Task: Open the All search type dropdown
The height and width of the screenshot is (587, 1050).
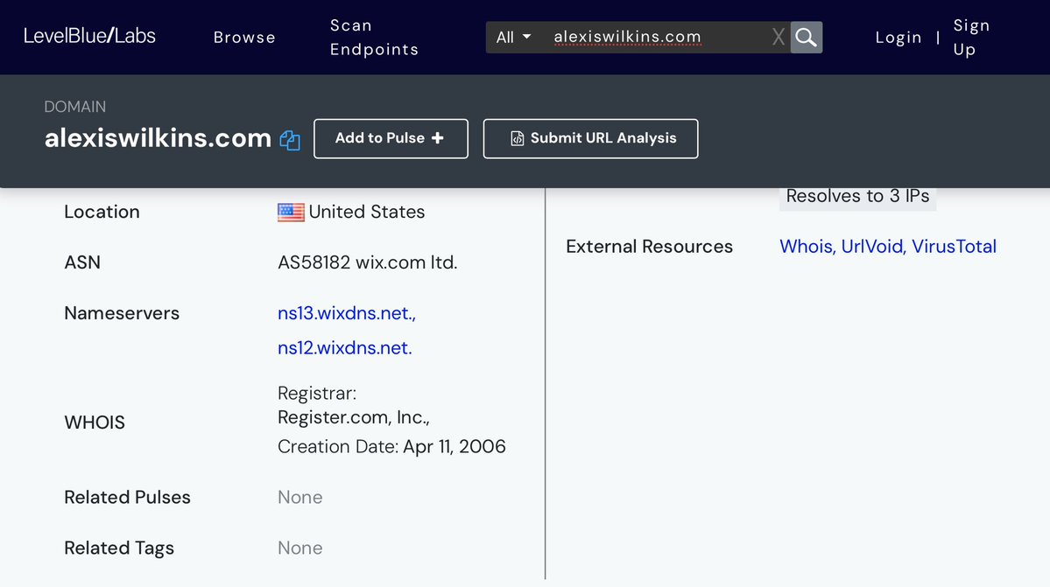Action: pyautogui.click(x=513, y=38)
